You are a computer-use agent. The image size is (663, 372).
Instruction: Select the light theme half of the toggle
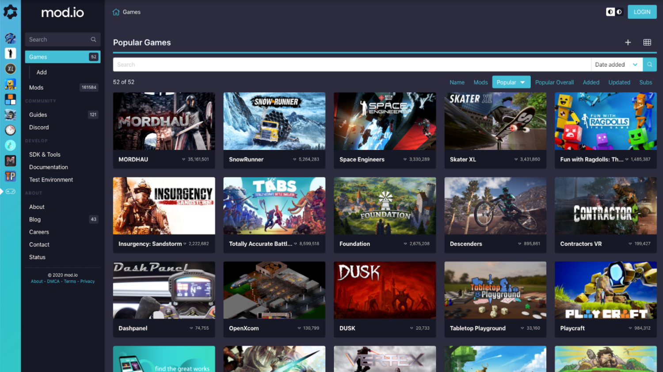610,12
